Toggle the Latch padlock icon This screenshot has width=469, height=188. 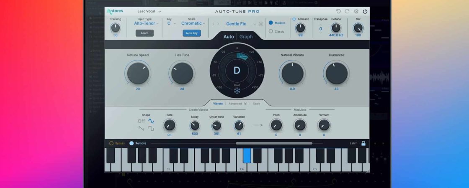tap(363, 143)
